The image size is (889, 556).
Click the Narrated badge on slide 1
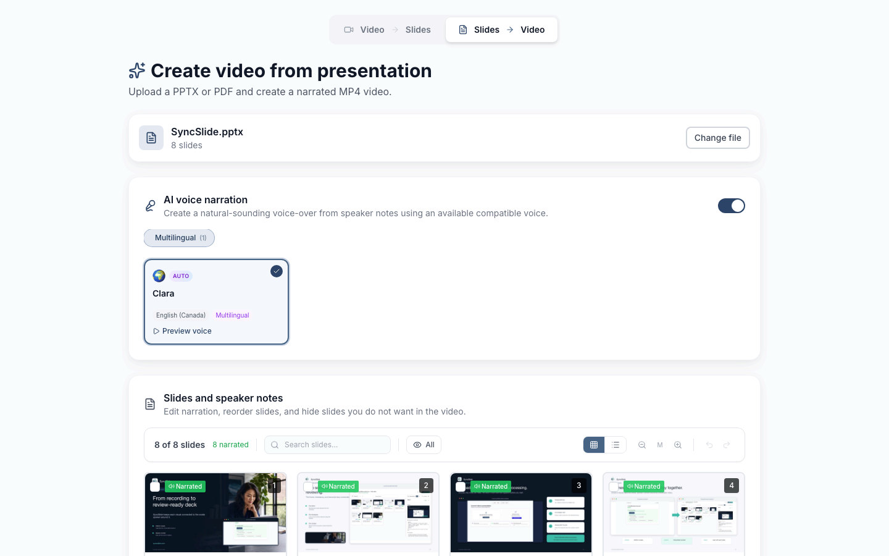tap(185, 486)
